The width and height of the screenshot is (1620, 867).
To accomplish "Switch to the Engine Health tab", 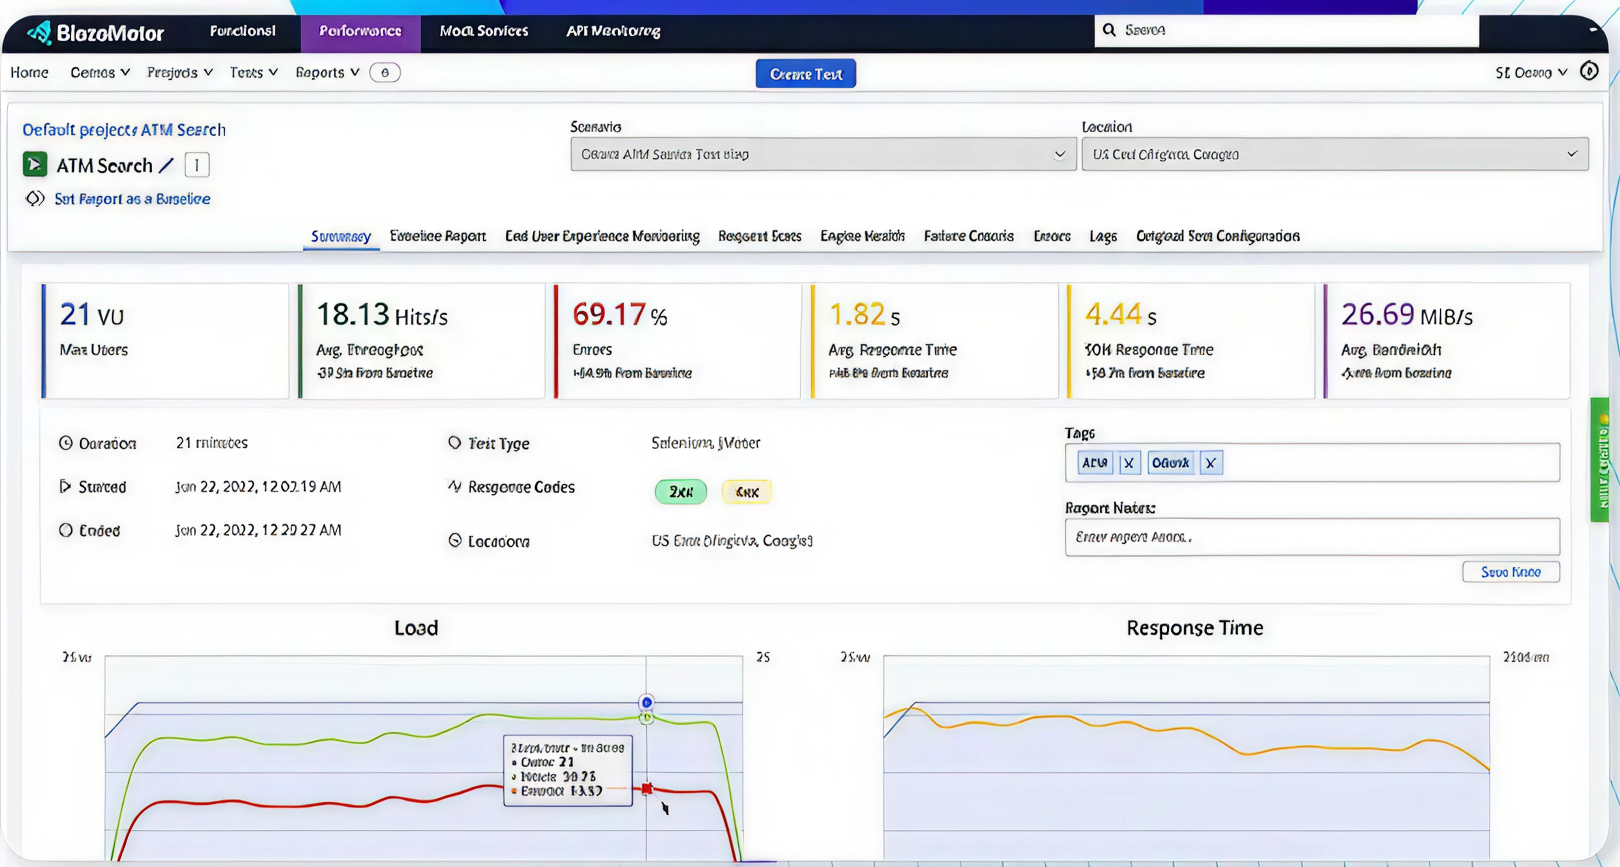I will pos(862,236).
